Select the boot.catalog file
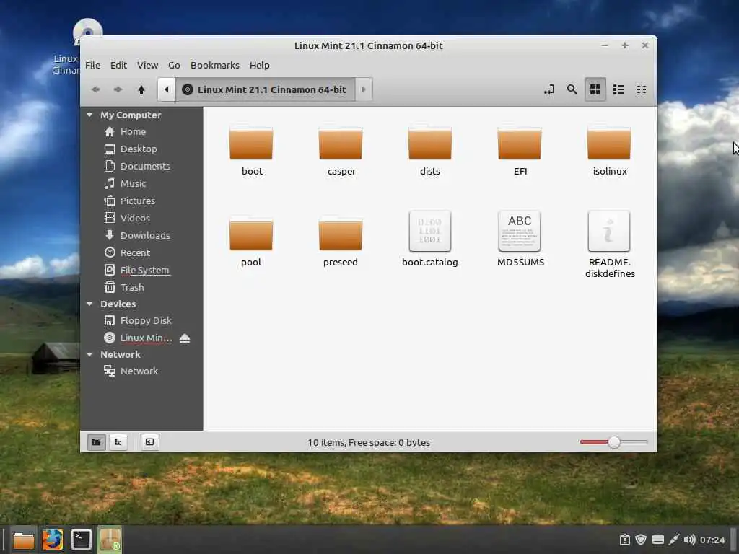Image resolution: width=739 pixels, height=554 pixels. pyautogui.click(x=430, y=239)
